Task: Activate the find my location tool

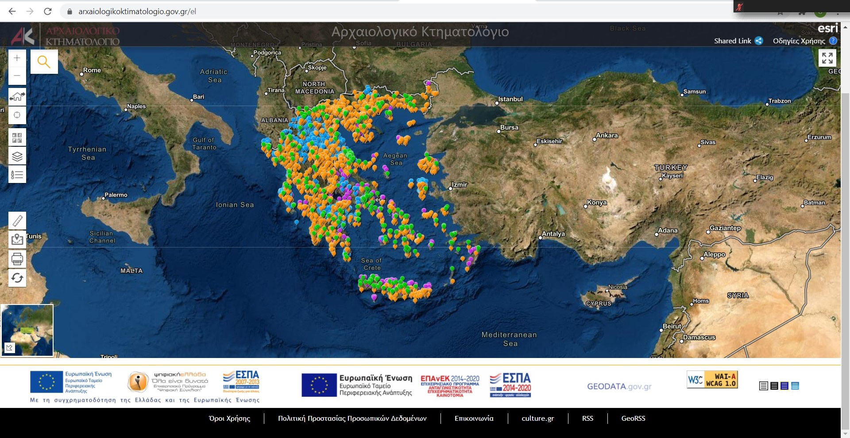Action: (17, 115)
